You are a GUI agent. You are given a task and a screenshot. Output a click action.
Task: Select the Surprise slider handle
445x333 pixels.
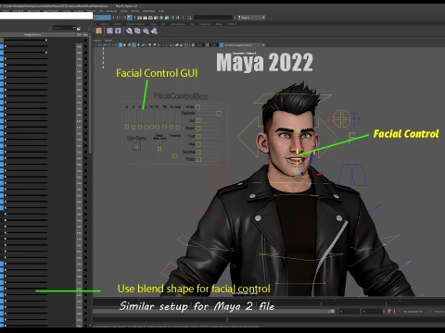click(x=198, y=152)
